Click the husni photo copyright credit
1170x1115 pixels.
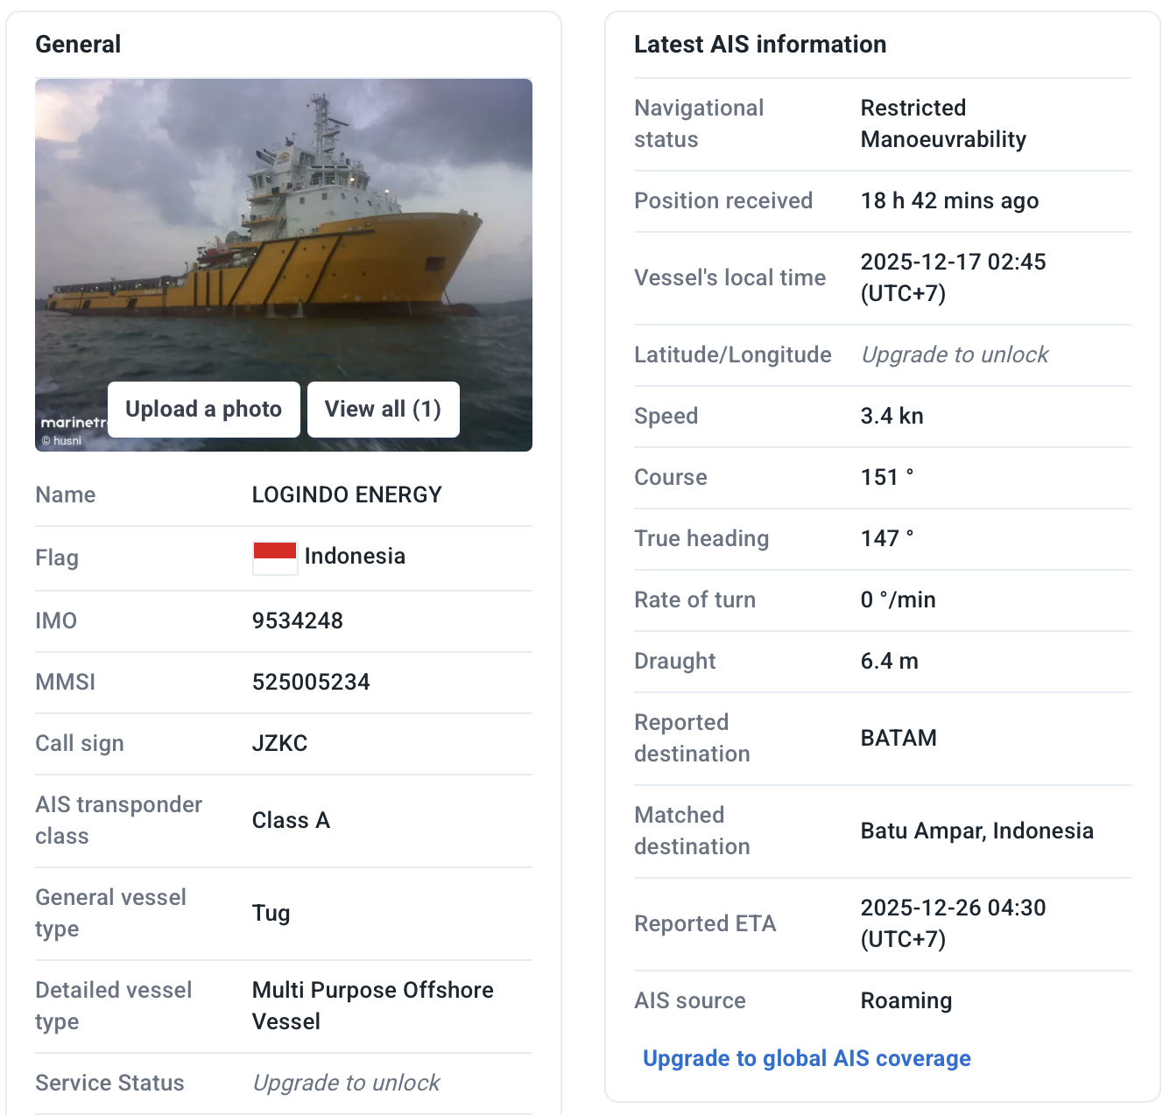click(62, 441)
